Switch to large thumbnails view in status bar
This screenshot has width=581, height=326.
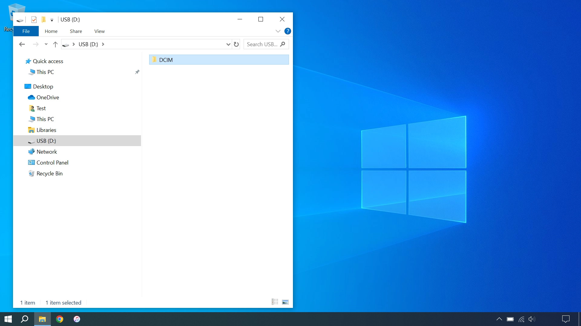click(x=285, y=302)
